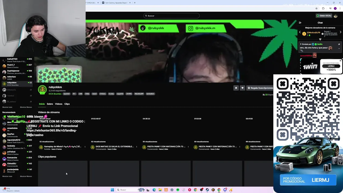Collapse the weekly top donors panel

[320, 39]
